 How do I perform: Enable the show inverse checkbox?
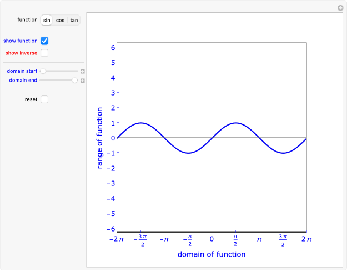point(44,53)
